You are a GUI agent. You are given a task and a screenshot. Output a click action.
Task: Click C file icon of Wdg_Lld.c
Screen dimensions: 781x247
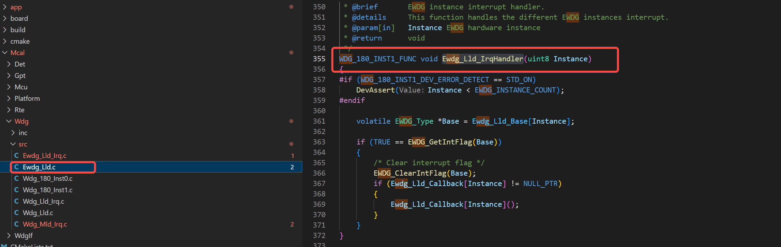point(17,213)
